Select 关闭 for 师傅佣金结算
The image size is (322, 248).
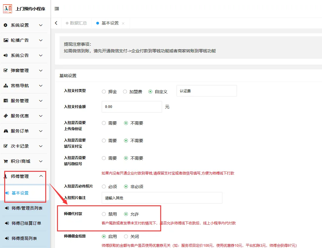pos(126,237)
